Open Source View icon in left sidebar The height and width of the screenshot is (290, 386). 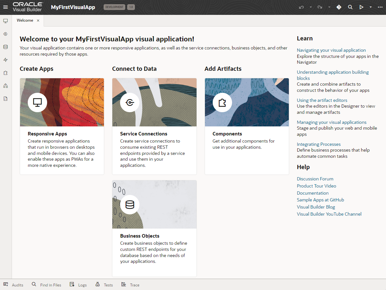tap(5, 99)
